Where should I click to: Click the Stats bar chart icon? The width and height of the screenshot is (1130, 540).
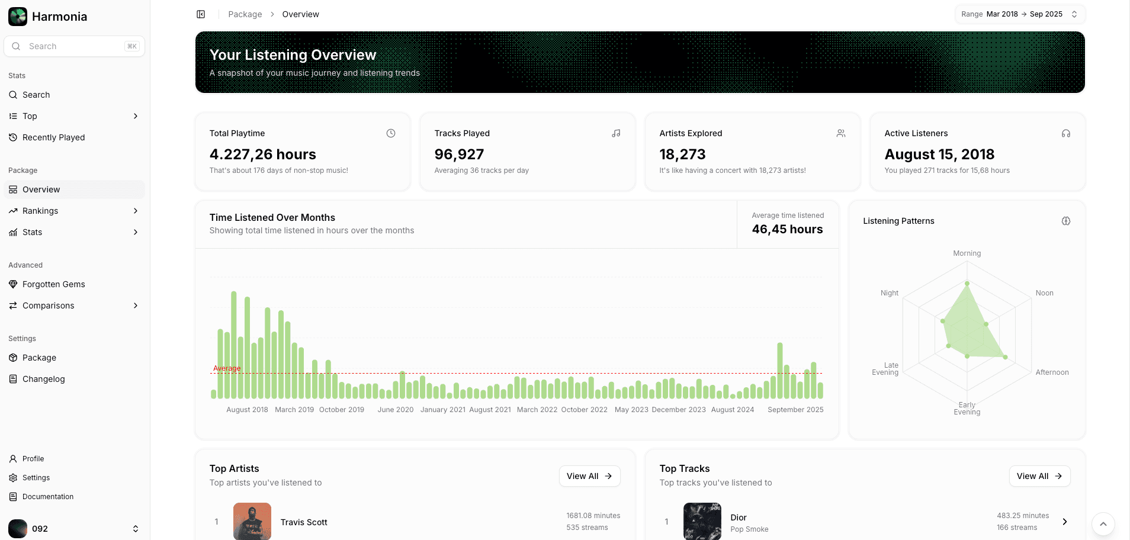click(x=13, y=232)
